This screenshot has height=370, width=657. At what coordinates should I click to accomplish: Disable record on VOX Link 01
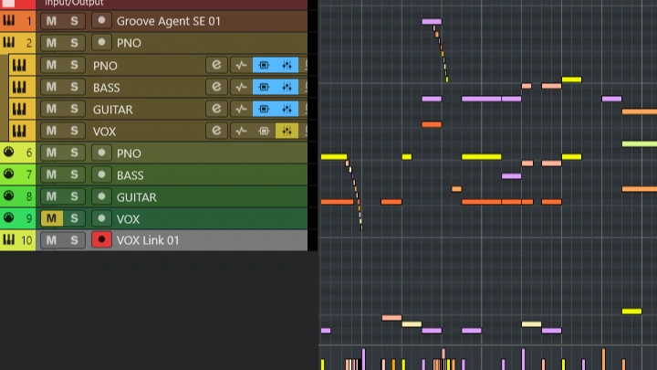pyautogui.click(x=101, y=240)
